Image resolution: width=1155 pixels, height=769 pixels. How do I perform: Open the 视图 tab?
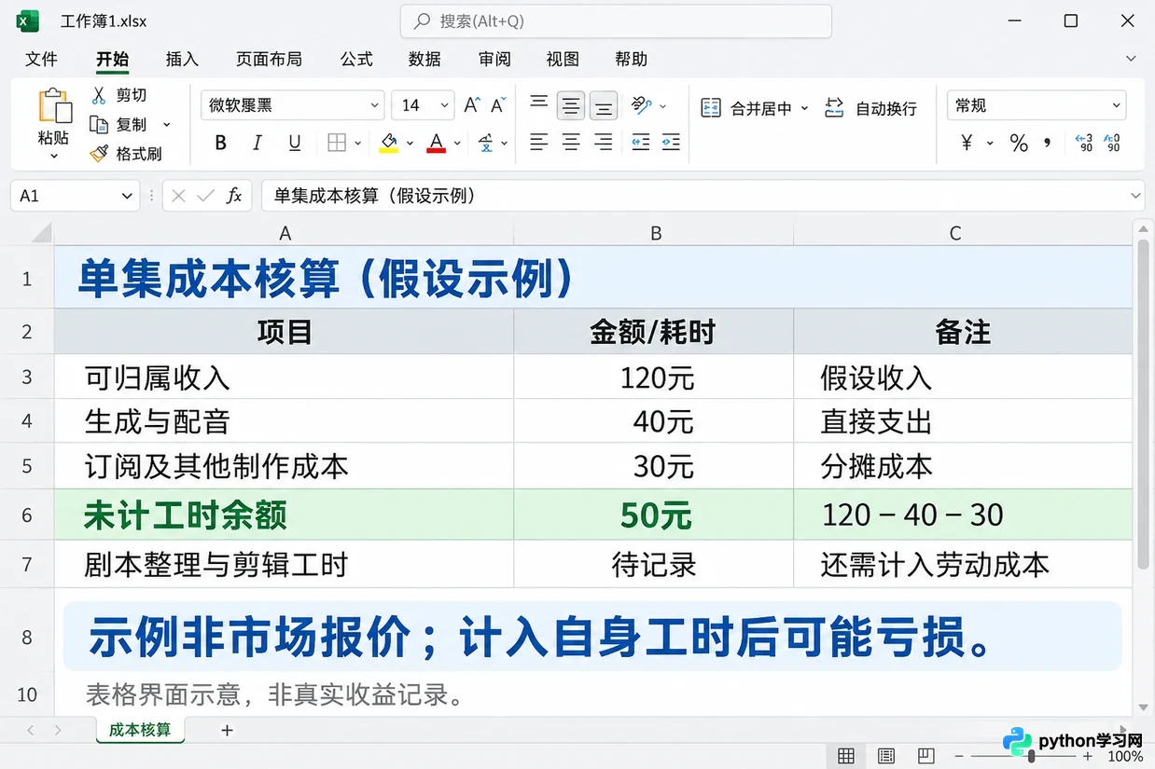pos(563,59)
